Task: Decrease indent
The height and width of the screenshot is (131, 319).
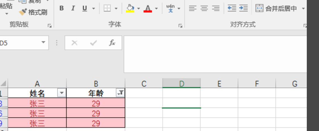Action: (x=232, y=8)
